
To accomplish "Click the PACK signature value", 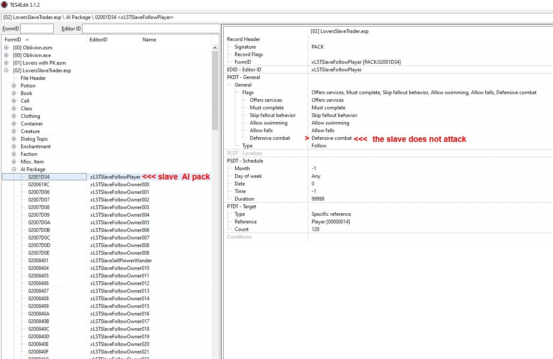I will (318, 47).
